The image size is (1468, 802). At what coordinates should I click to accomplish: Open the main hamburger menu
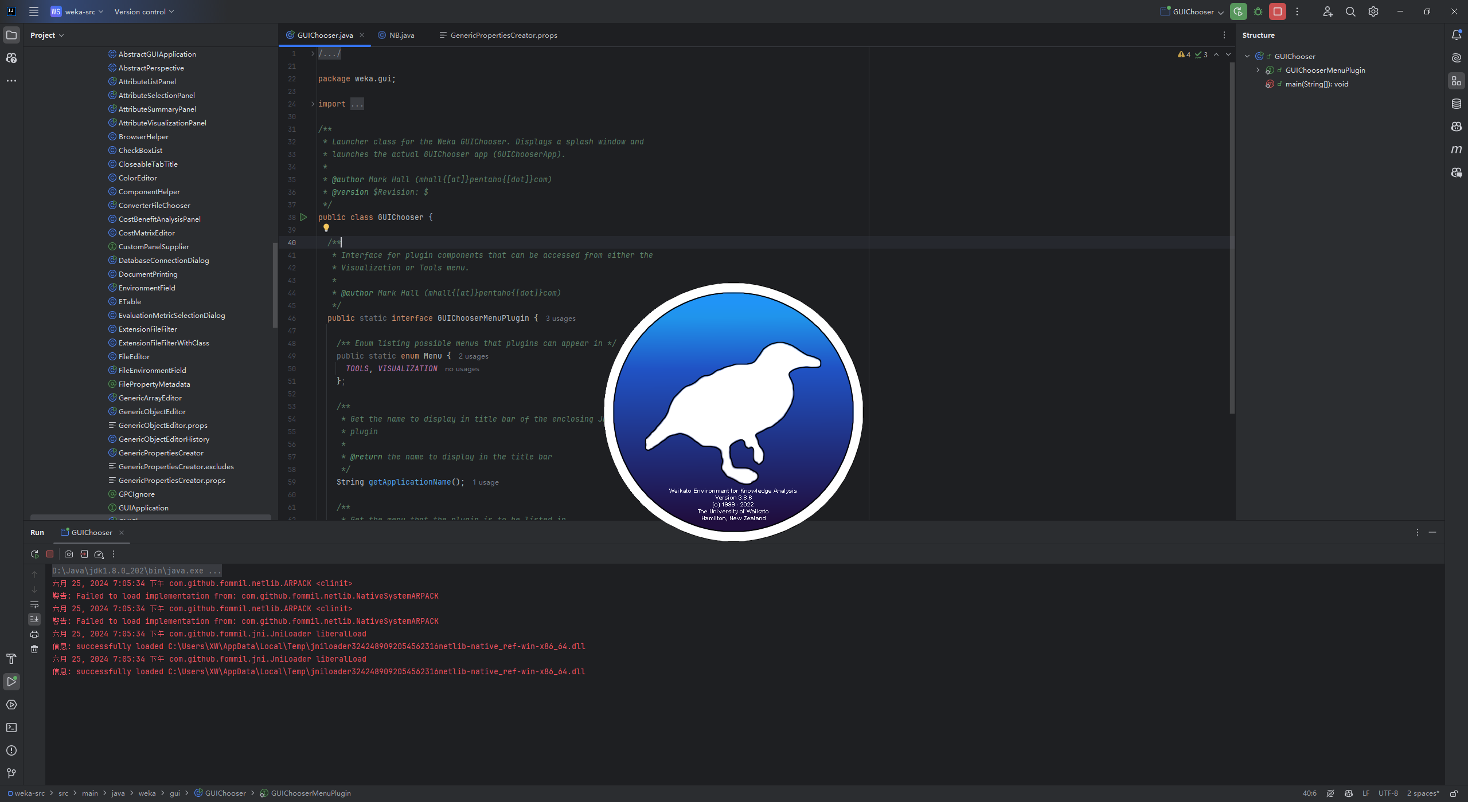[x=34, y=11]
